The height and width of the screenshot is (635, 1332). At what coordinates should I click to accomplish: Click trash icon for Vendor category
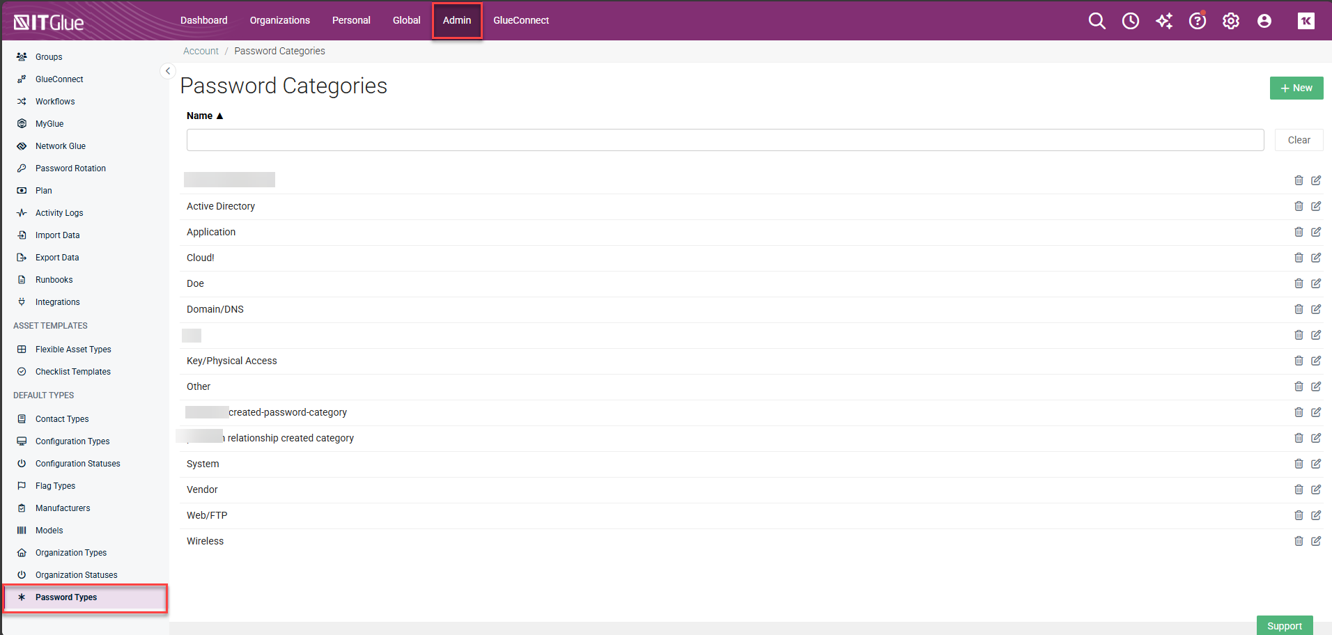(x=1299, y=489)
